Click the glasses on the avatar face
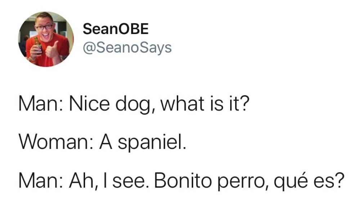The height and width of the screenshot is (217, 358). click(45, 27)
